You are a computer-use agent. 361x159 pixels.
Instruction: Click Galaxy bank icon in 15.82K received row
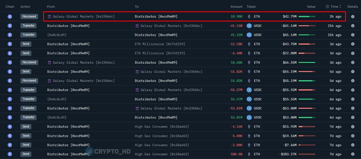50,81
